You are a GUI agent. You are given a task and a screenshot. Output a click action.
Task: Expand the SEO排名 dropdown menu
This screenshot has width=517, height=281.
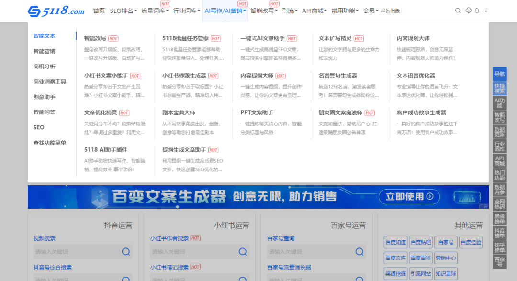[124, 11]
